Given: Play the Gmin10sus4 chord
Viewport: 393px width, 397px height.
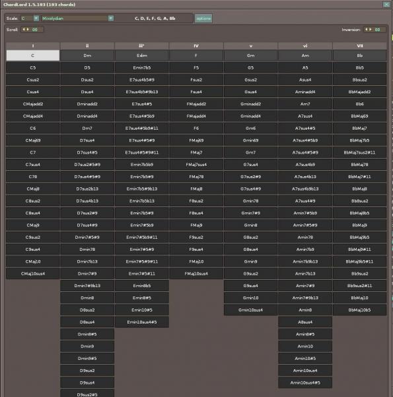Looking at the screenshot, I should 251,310.
